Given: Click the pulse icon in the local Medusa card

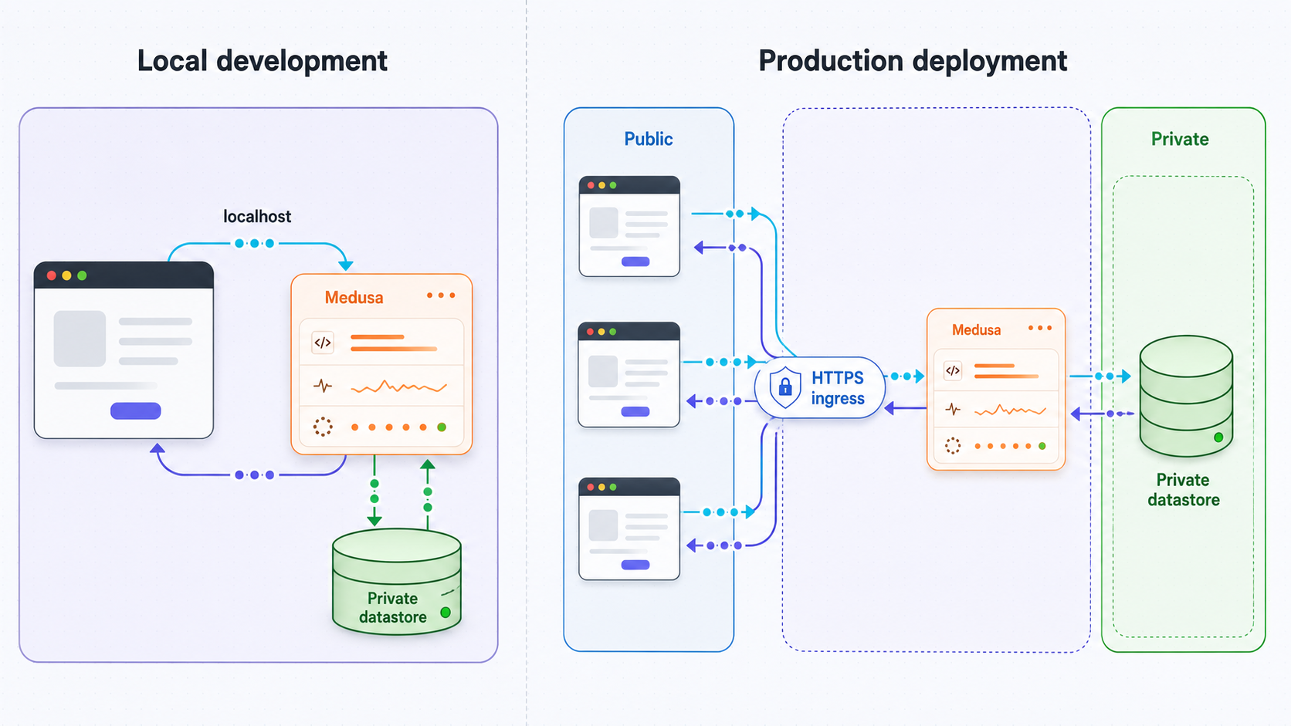Looking at the screenshot, I should pos(323,386).
